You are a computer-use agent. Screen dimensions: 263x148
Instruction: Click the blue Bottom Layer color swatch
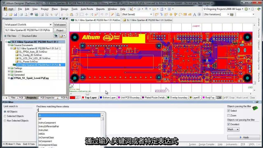[x=101, y=98]
